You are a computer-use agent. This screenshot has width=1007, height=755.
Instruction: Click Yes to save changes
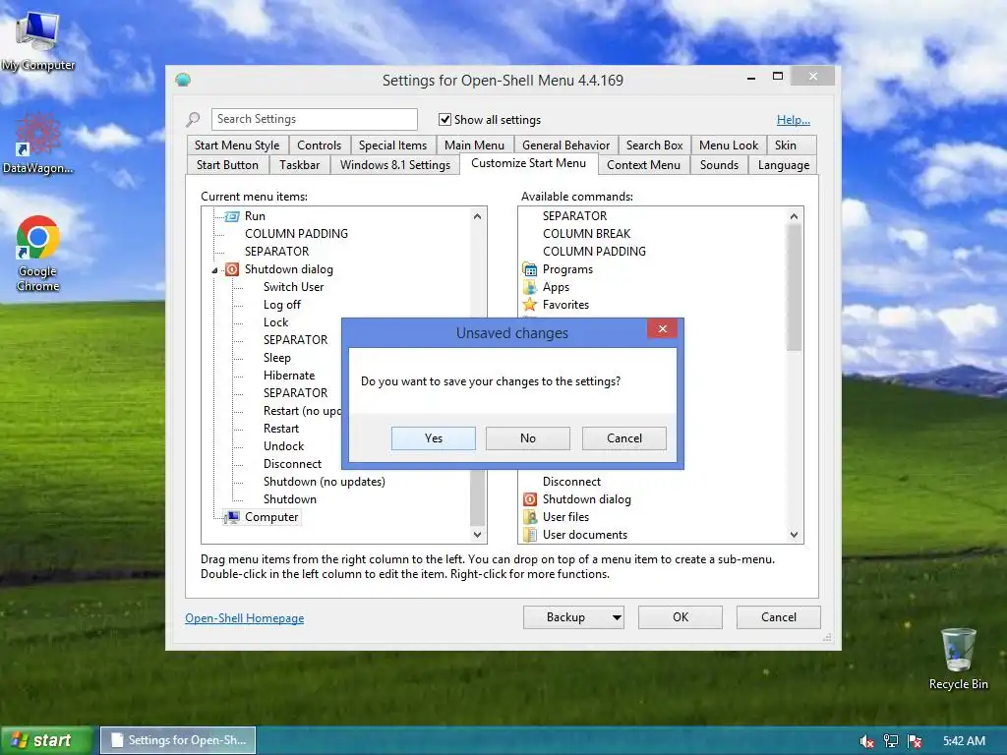point(434,438)
